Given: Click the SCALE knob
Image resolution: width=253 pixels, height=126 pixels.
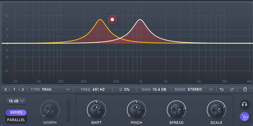Looking at the screenshot, I should coord(216,110).
